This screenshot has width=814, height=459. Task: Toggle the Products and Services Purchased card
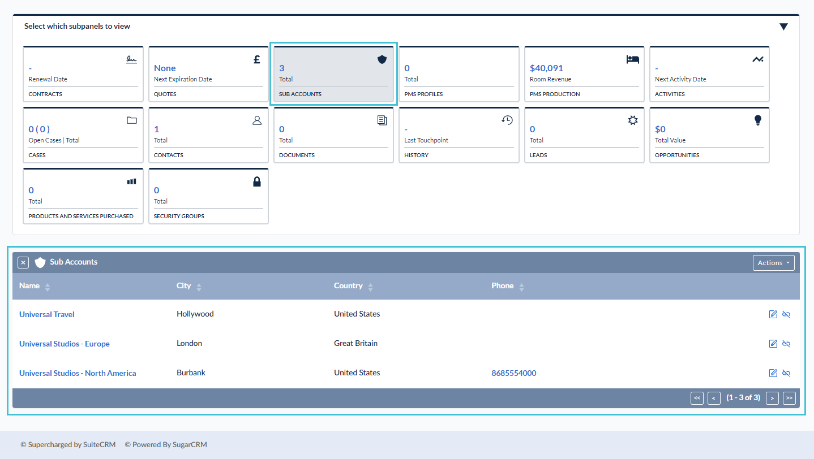(x=83, y=196)
